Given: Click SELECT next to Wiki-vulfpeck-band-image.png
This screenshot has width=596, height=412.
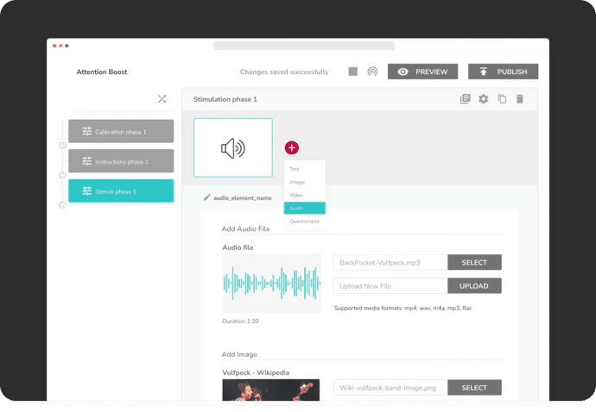Looking at the screenshot, I should point(474,388).
